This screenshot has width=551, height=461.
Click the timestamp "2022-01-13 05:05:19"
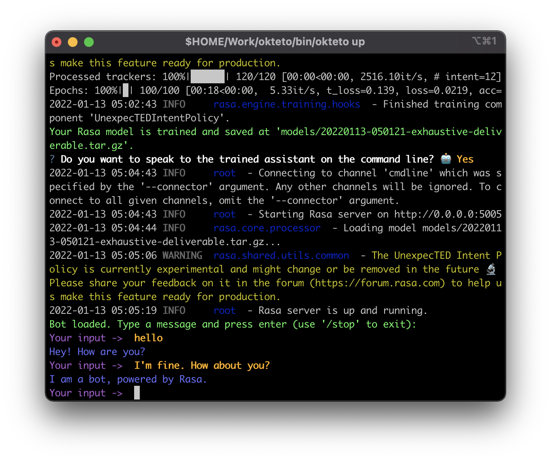(103, 311)
